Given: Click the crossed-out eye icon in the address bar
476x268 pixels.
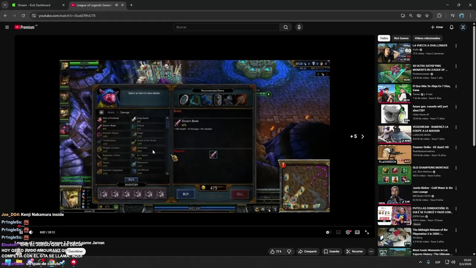Looking at the screenshot, I should (419, 16).
